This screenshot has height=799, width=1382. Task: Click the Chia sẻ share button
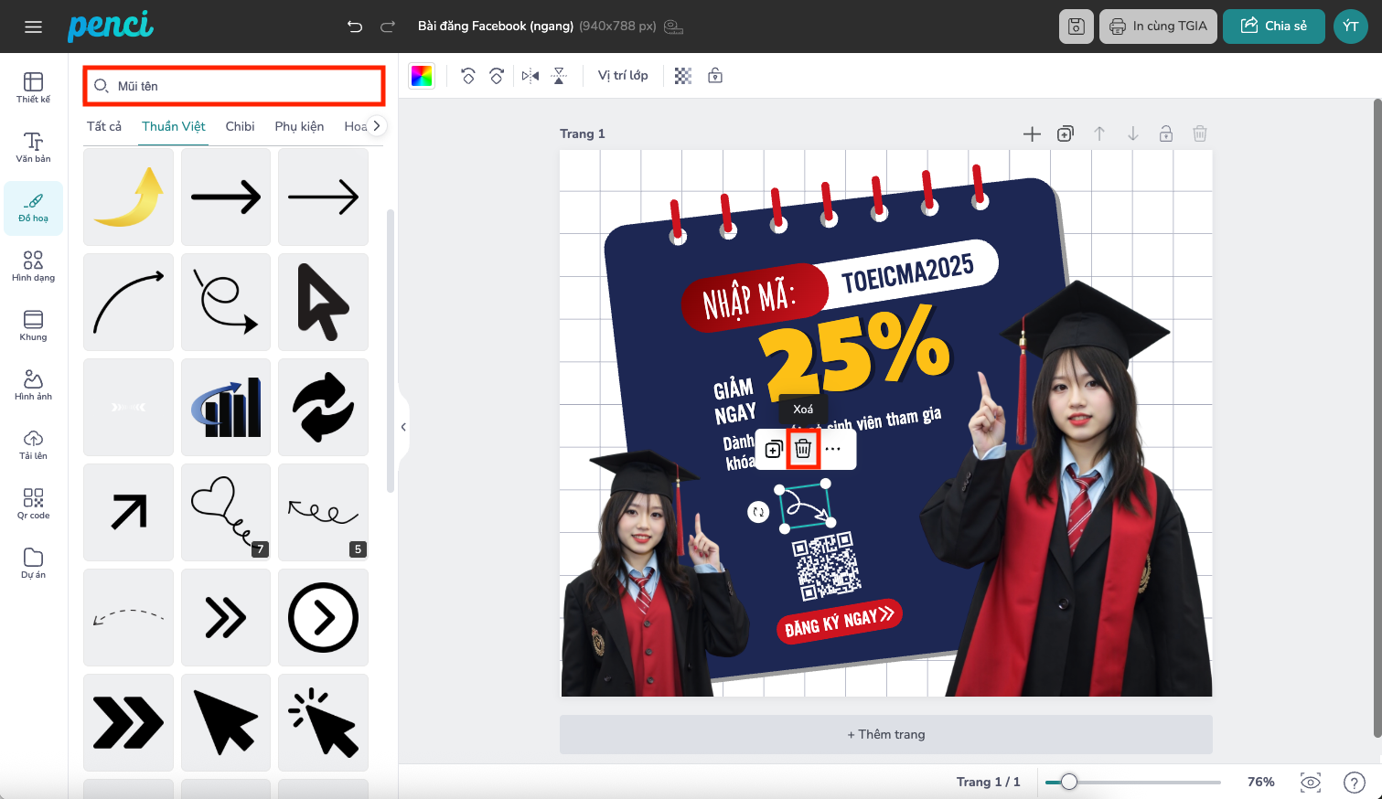pyautogui.click(x=1273, y=27)
